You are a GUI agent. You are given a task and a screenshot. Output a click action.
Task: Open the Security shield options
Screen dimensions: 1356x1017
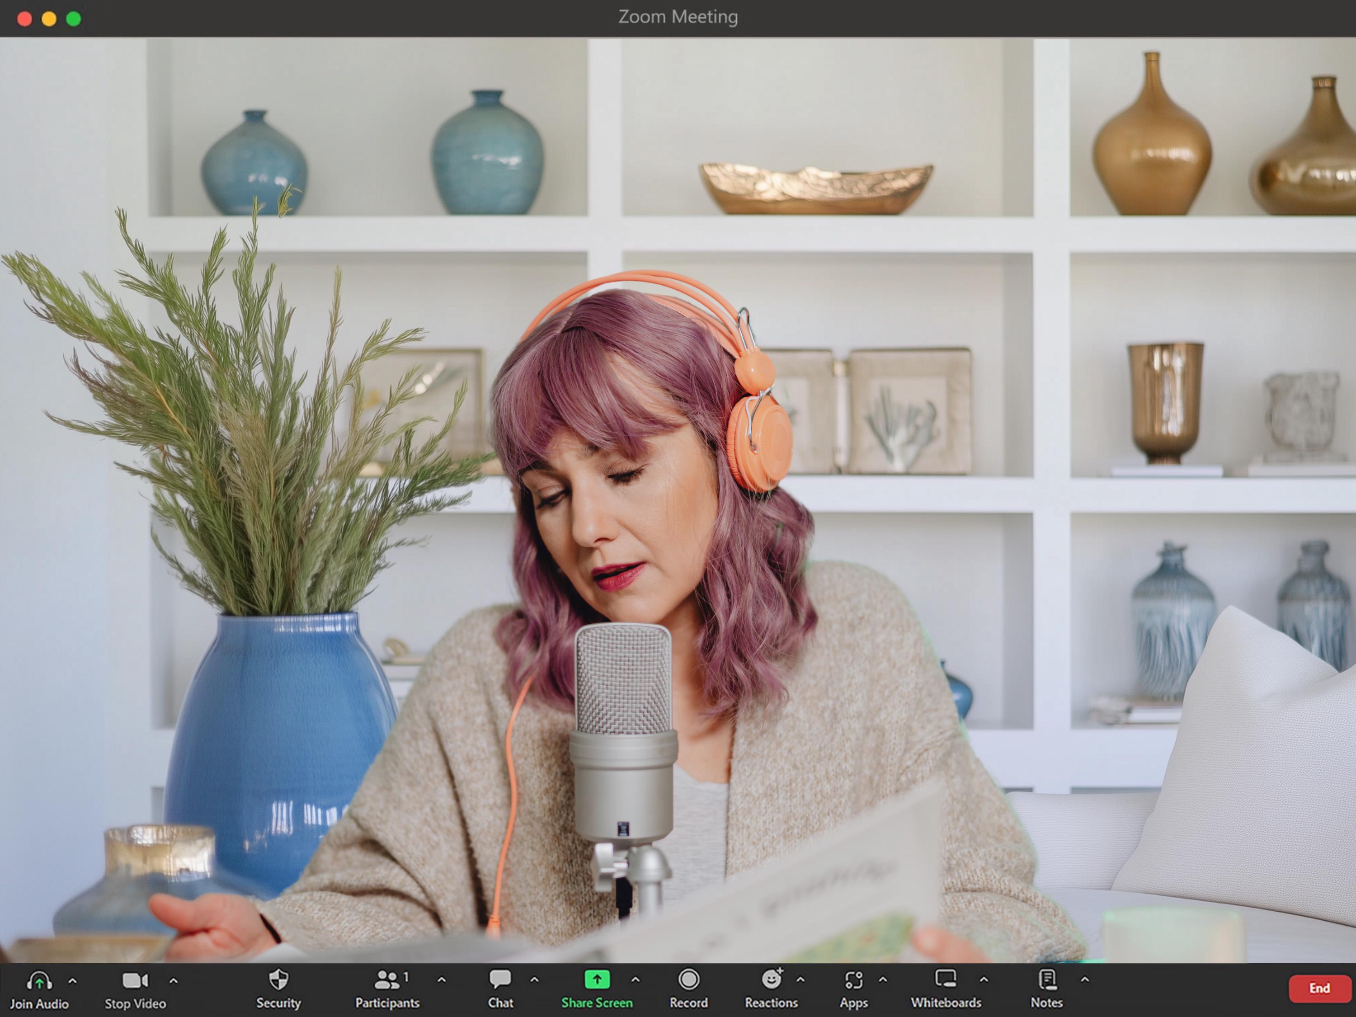click(x=278, y=990)
